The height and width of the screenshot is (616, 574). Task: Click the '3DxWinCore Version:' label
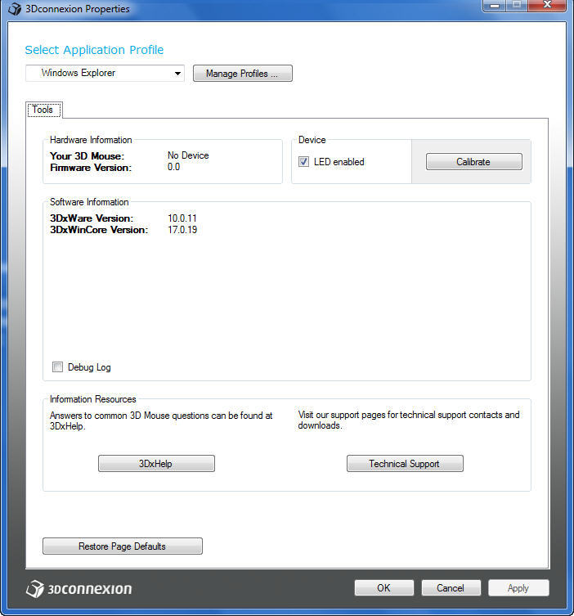coord(99,230)
